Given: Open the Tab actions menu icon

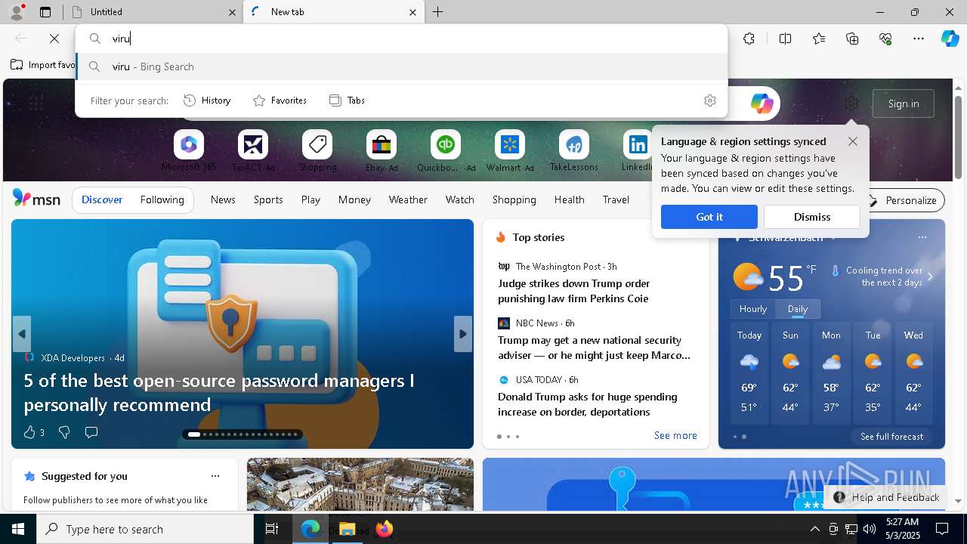Looking at the screenshot, I should [45, 12].
